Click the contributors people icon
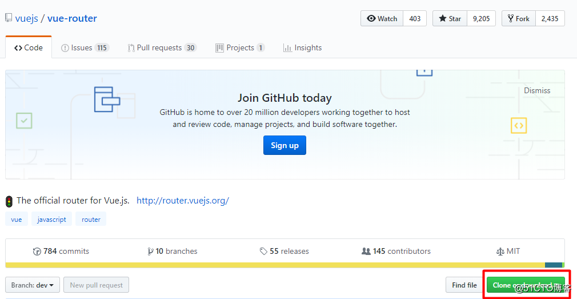The height and width of the screenshot is (299, 577). click(366, 251)
